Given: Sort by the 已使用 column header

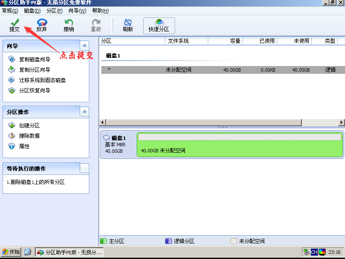Looking at the screenshot, I should point(260,41).
